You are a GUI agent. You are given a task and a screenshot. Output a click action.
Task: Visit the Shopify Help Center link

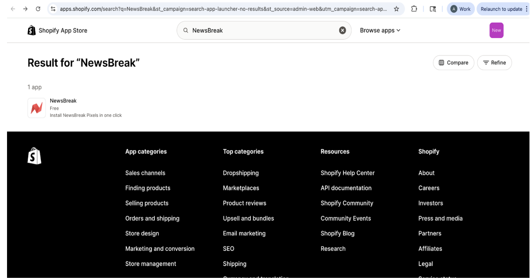348,173
